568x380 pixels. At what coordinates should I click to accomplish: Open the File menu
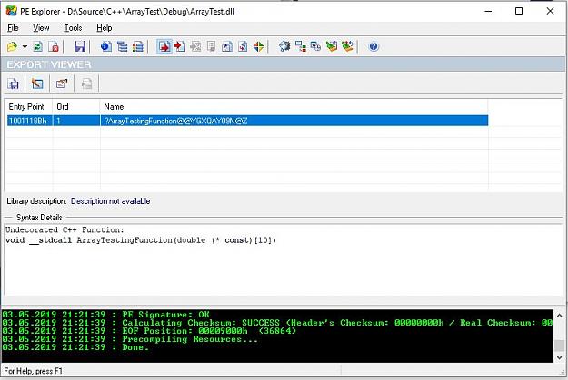tap(13, 28)
